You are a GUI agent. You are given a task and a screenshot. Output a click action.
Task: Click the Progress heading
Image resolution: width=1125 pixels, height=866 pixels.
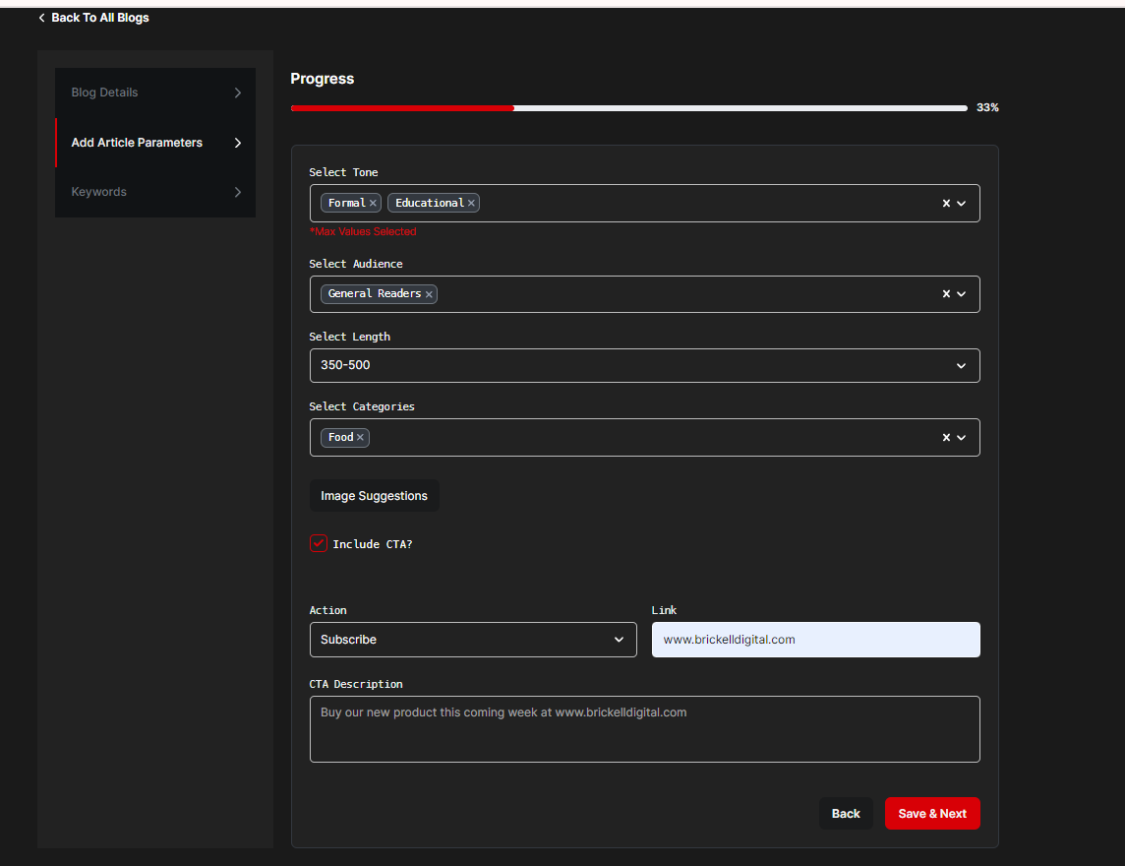pos(323,79)
